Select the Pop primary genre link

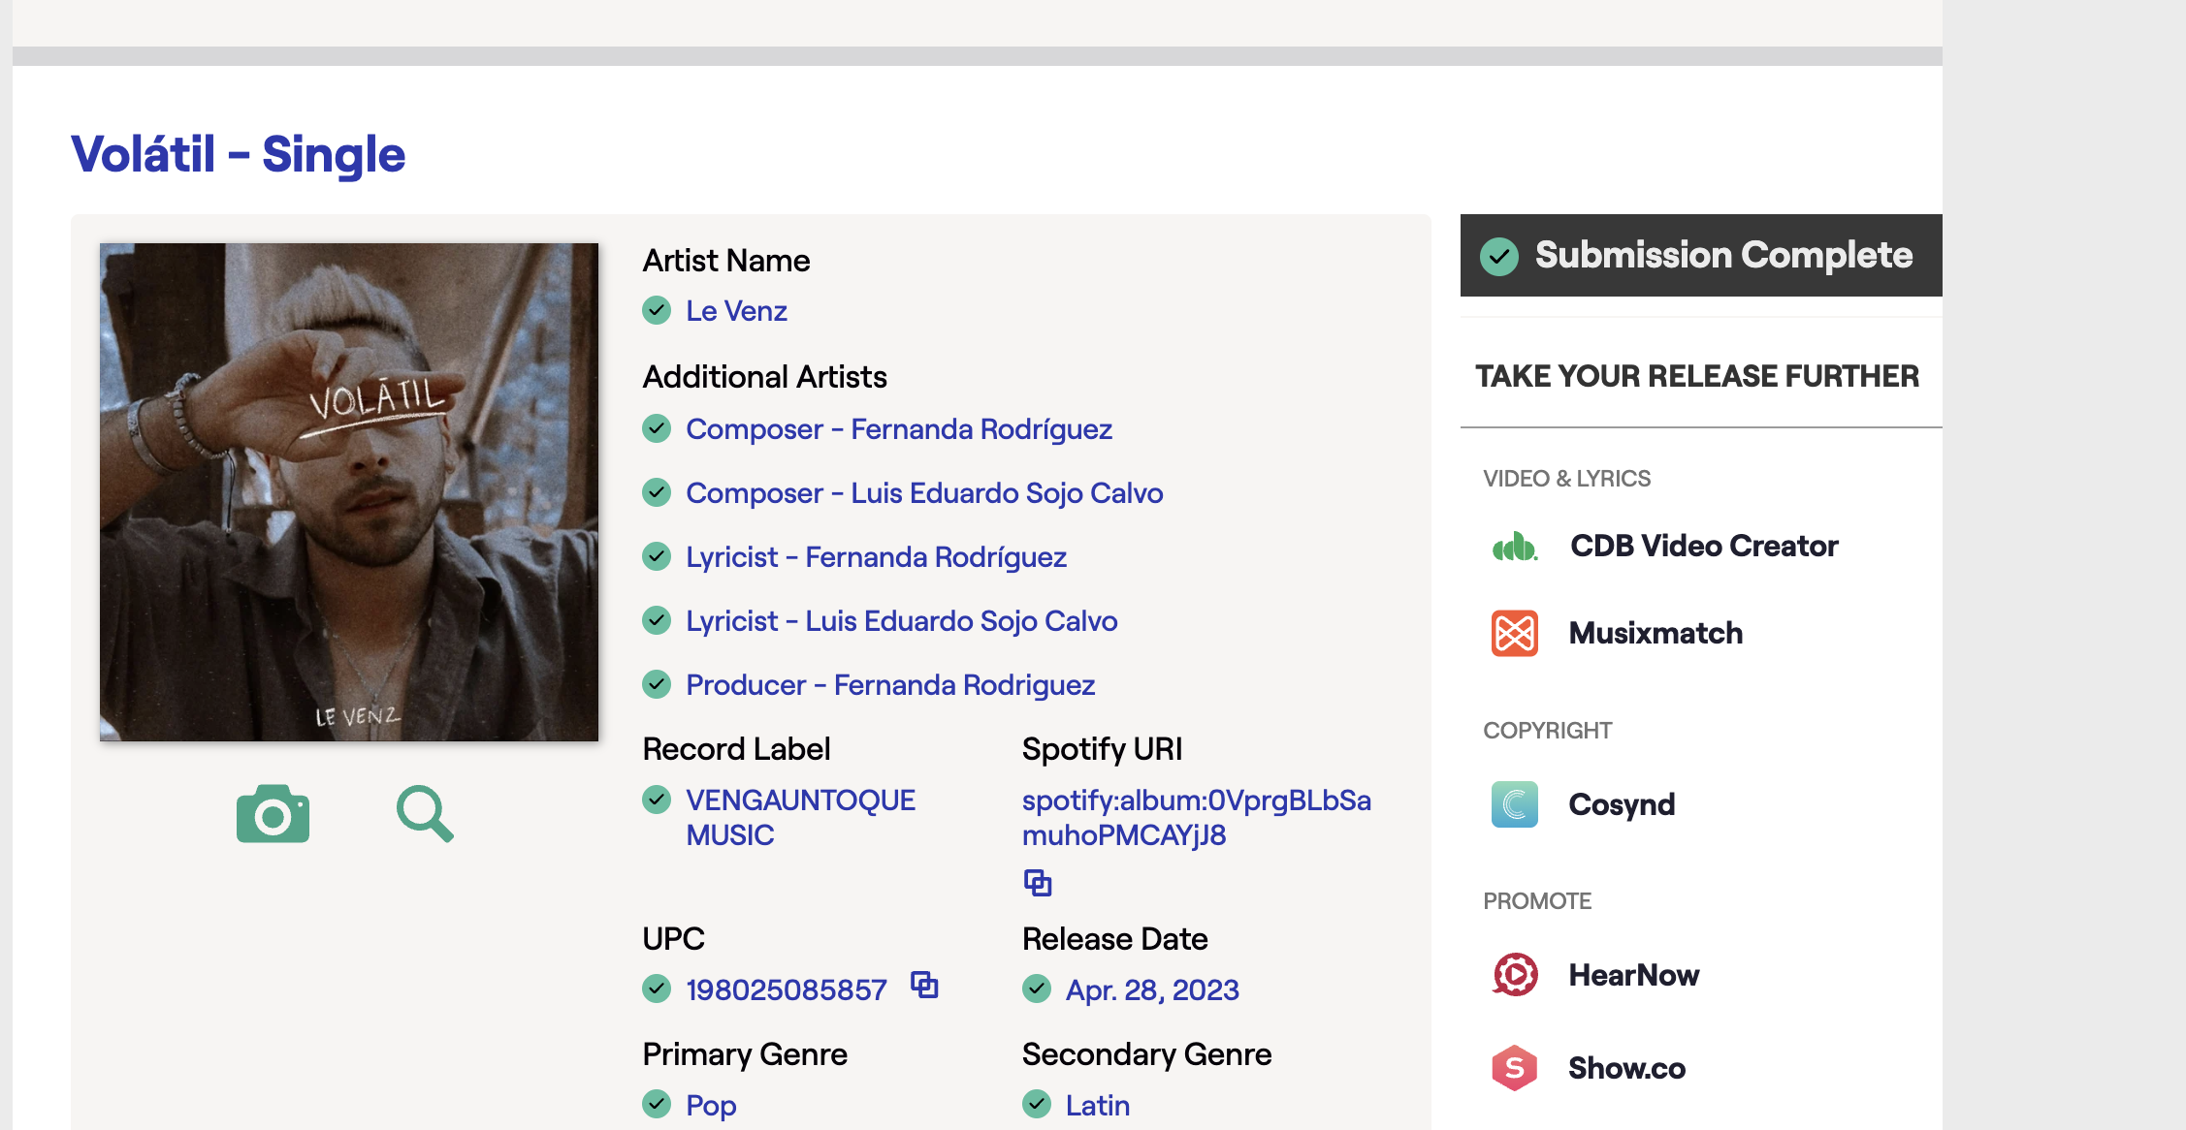(x=711, y=1106)
